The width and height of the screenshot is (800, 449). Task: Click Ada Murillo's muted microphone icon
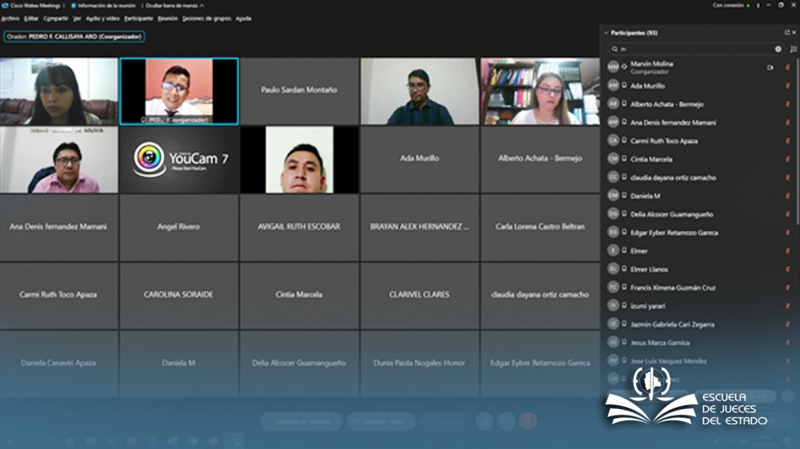(787, 85)
